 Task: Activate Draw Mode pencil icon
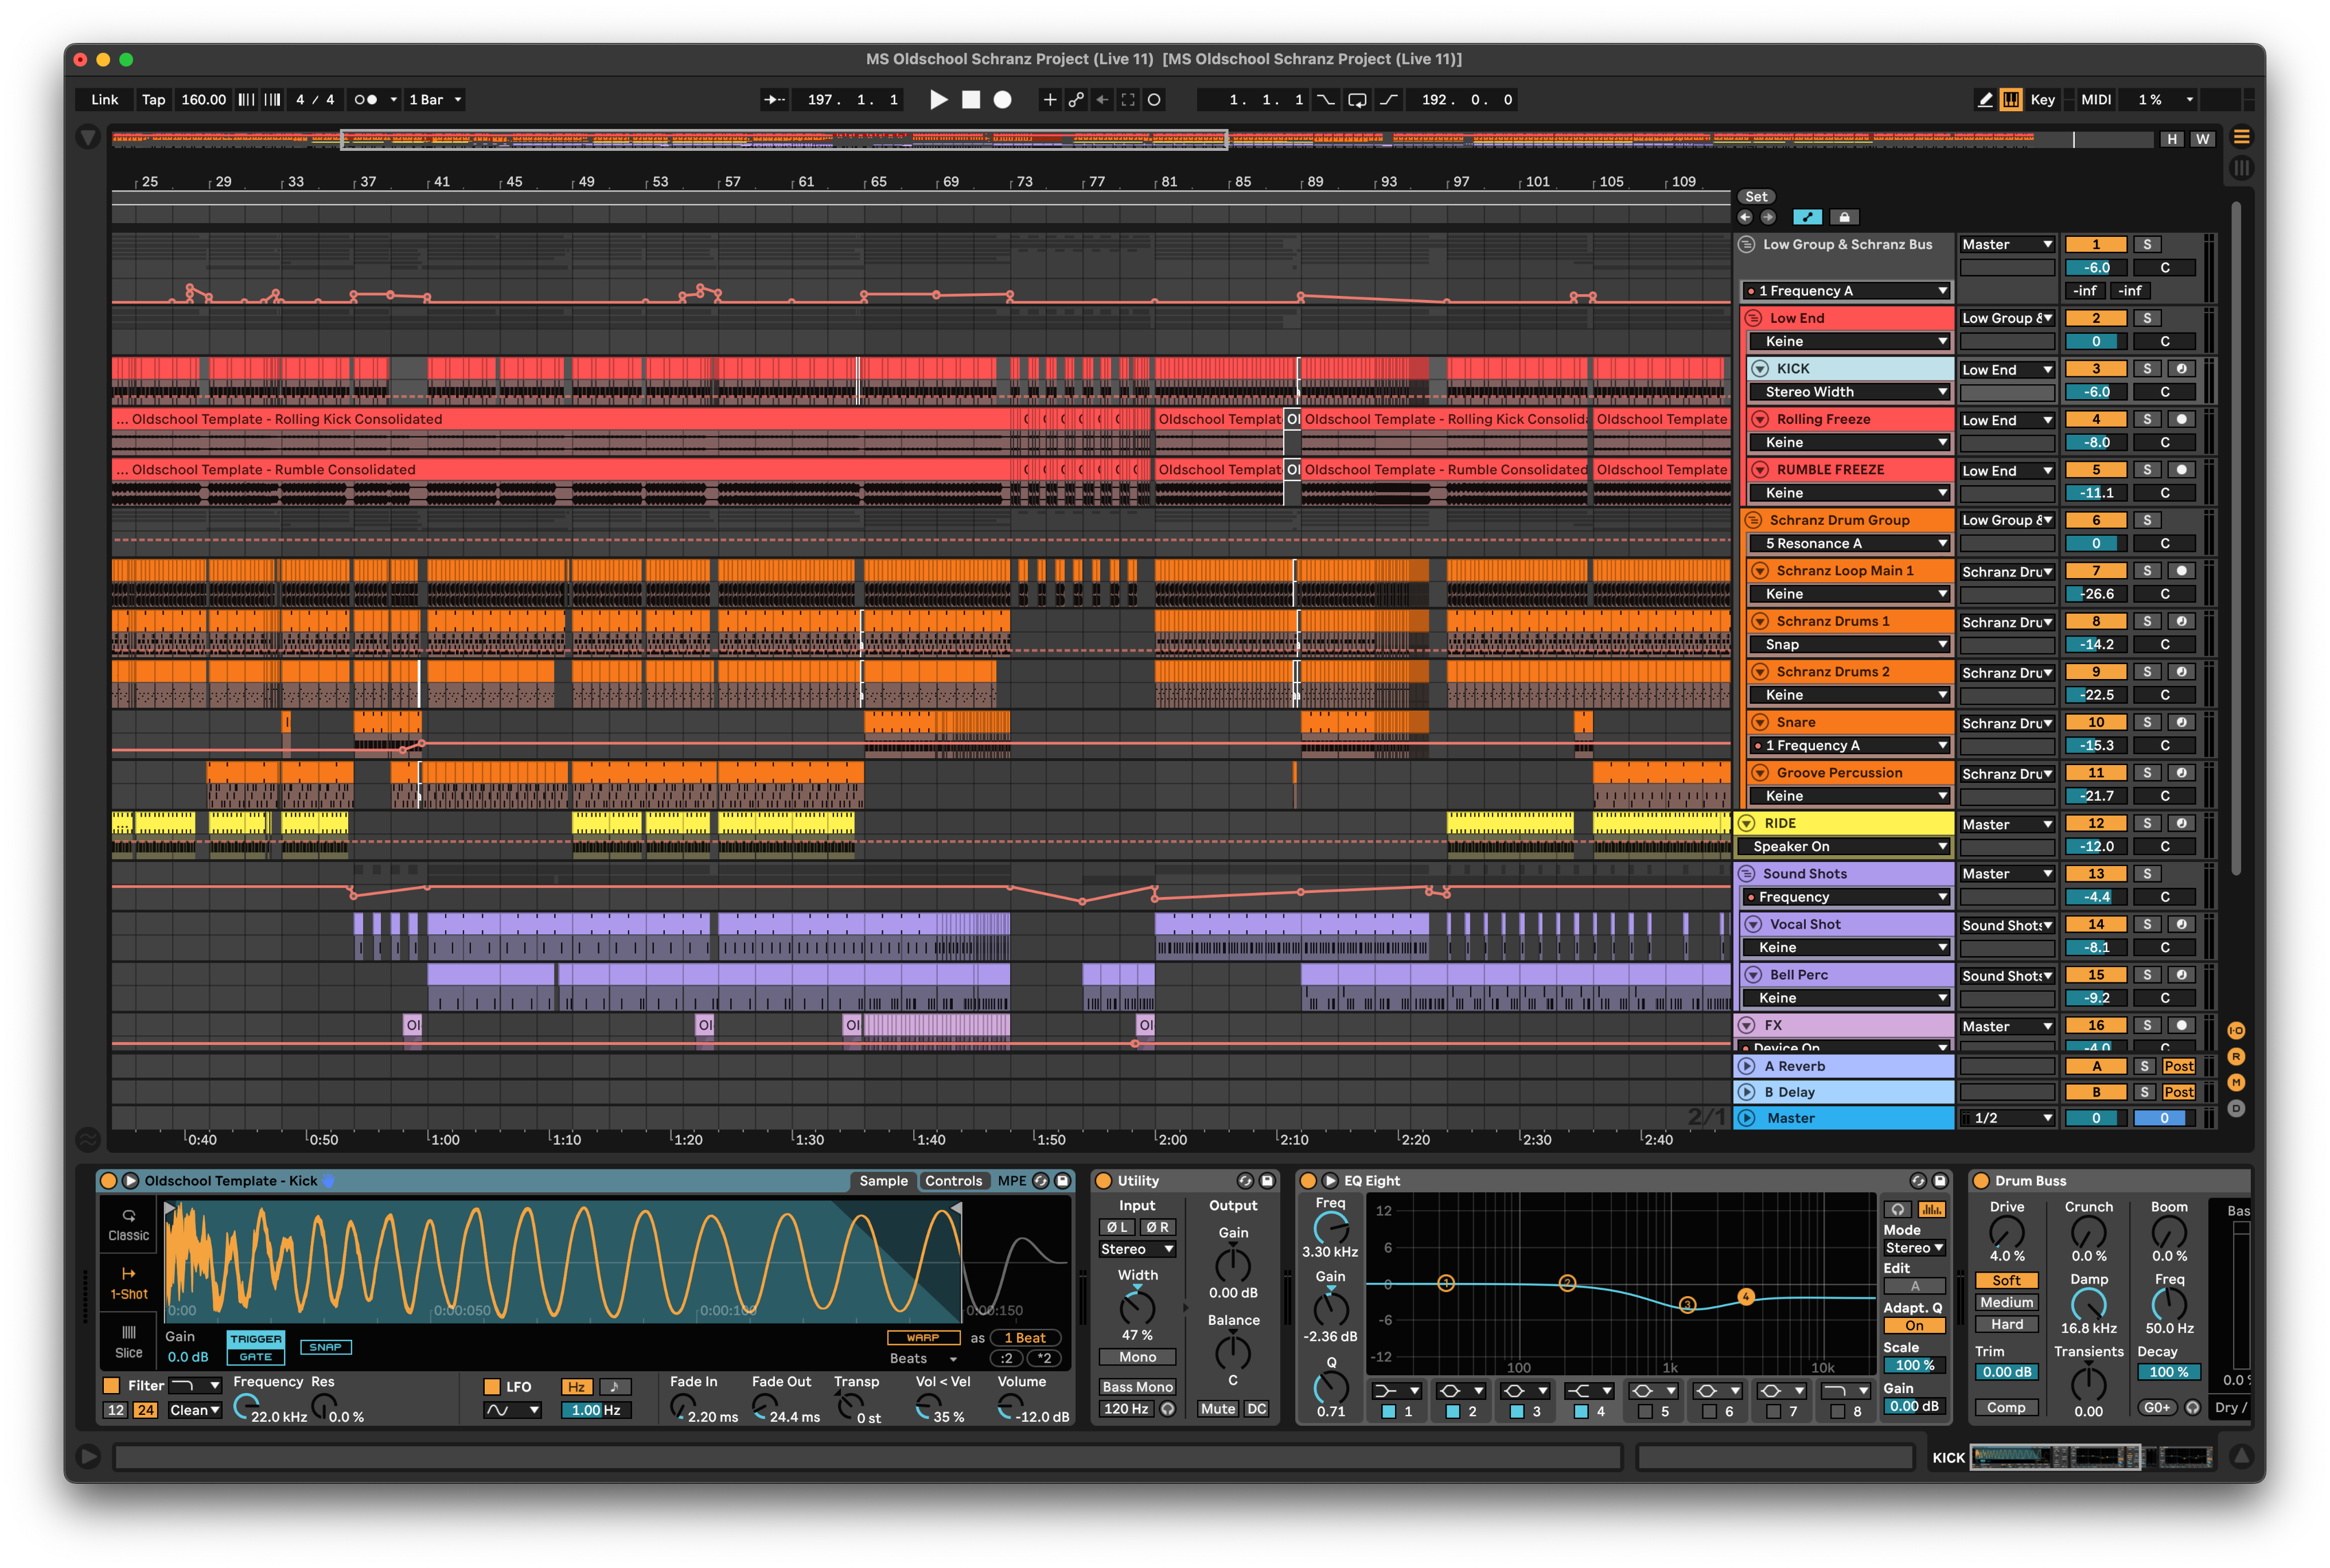click(x=1985, y=100)
